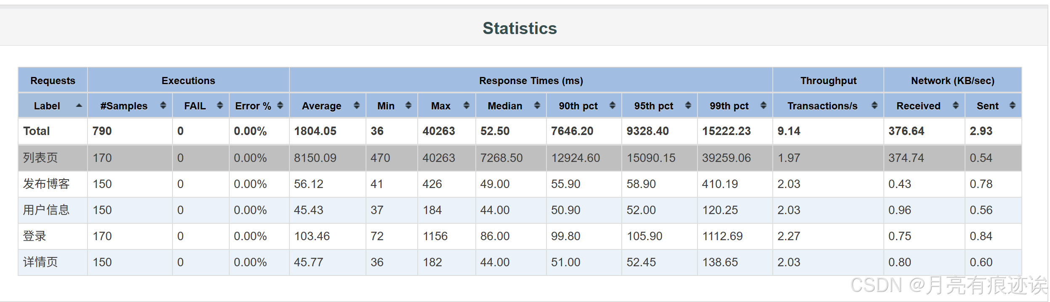Viewport: 1050px width, 302px height.
Task: Click the Median header text
Action: [x=505, y=106]
